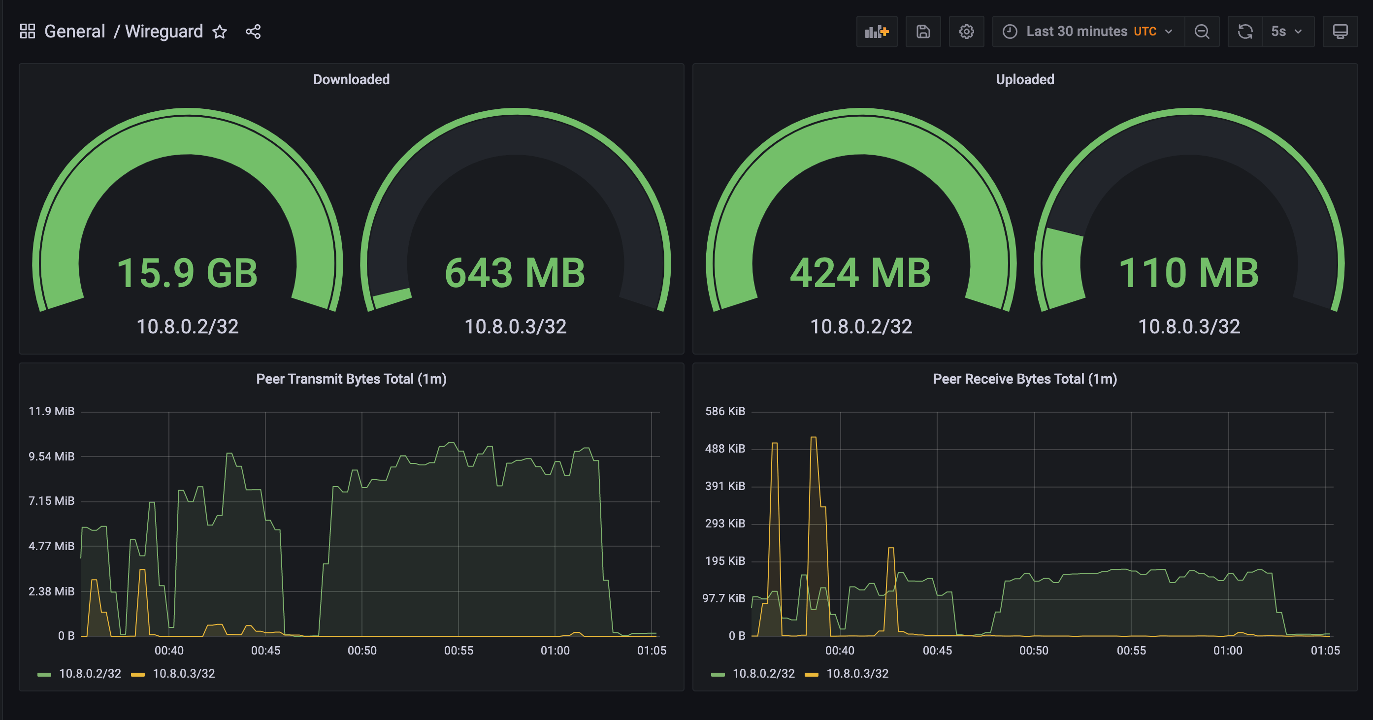This screenshot has height=720, width=1373.
Task: Open the share dashboard icon
Action: coord(253,32)
